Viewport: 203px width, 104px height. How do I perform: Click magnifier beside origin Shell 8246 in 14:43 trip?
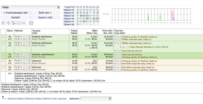118,63
